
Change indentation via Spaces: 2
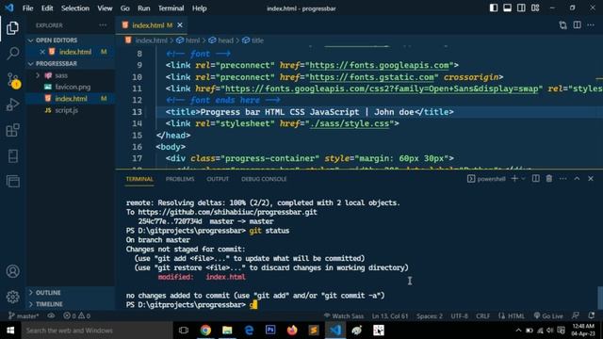430,316
